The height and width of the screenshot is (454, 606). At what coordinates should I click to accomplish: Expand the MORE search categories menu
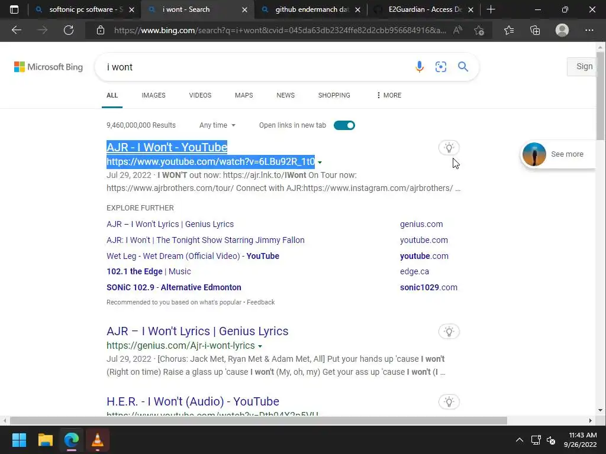click(389, 95)
